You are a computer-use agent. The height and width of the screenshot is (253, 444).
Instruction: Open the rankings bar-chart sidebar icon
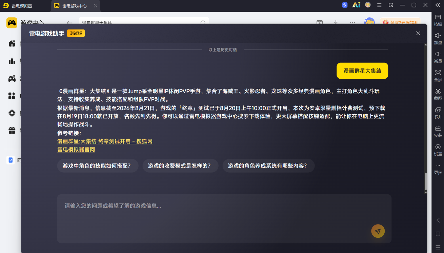12,61
